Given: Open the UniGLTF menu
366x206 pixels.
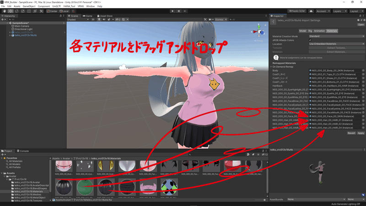Looking at the screenshot, I should coord(56,6).
